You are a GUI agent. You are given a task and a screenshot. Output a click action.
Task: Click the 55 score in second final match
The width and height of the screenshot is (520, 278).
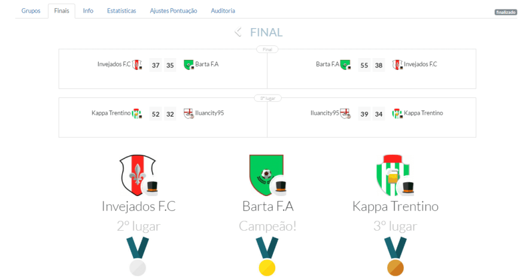click(x=364, y=65)
